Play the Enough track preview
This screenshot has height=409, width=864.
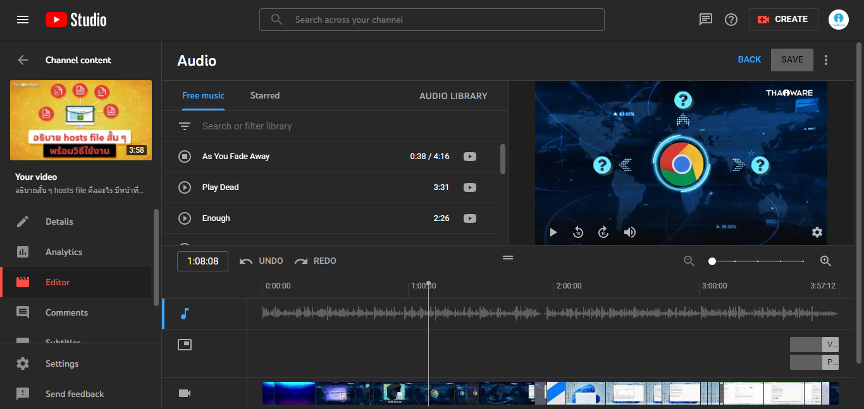pos(185,218)
